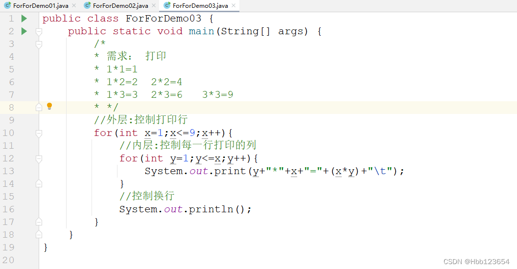Screen dimensions: 517x269
Task: Click 'y<=x' condition in the inner loop
Action: 208,158
